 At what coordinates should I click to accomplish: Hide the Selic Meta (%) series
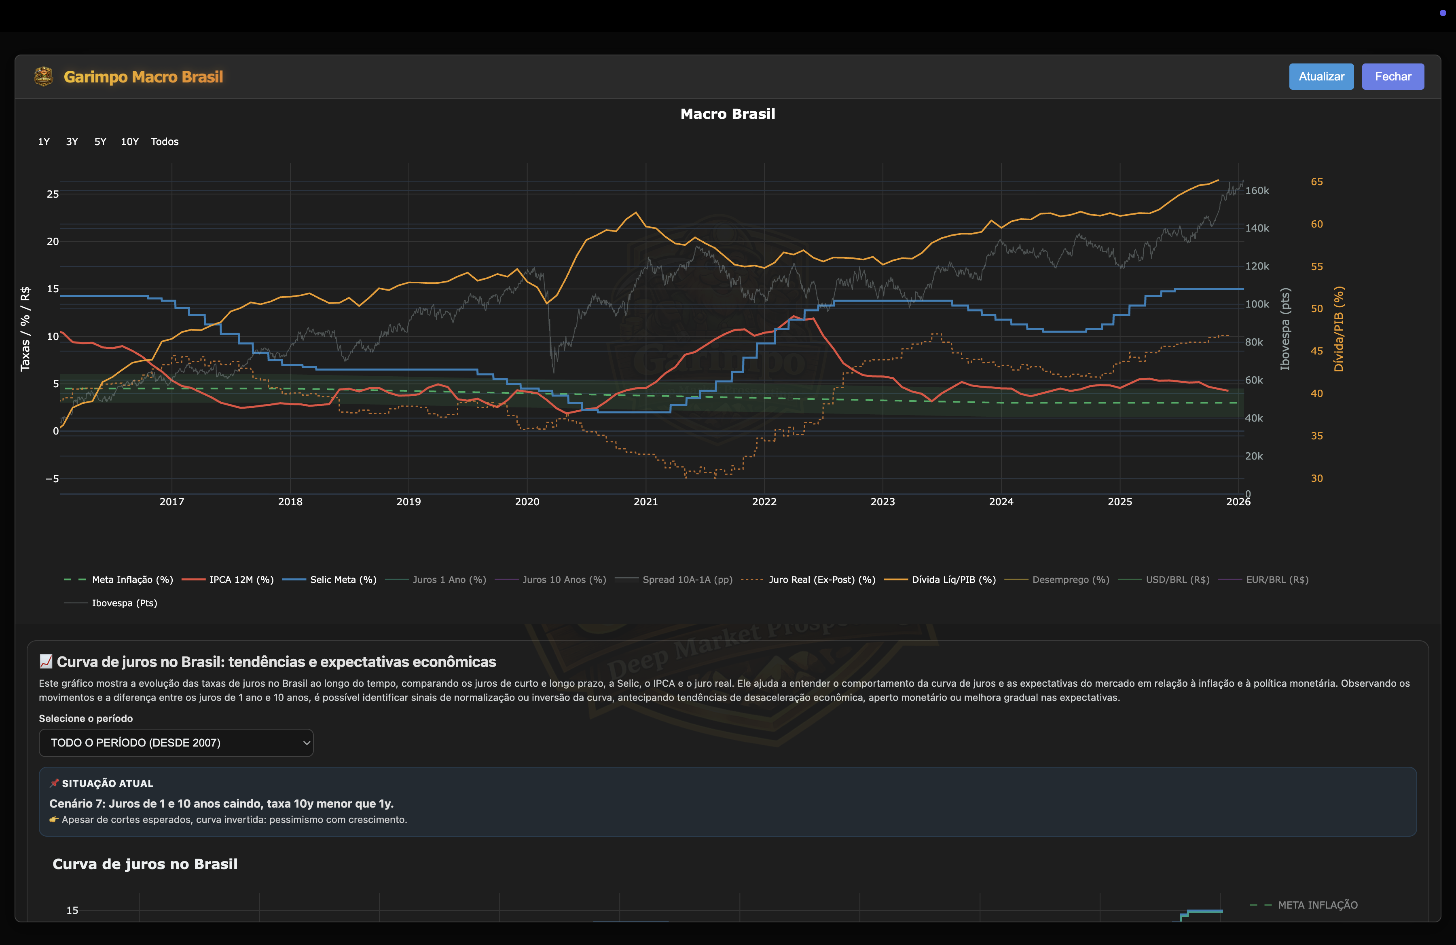[343, 580]
